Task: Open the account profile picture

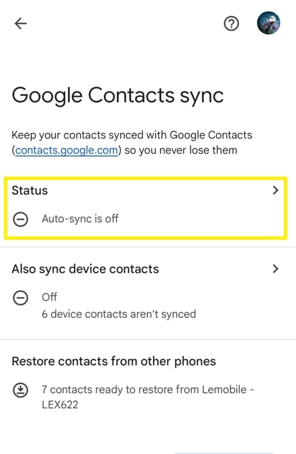Action: click(x=268, y=23)
